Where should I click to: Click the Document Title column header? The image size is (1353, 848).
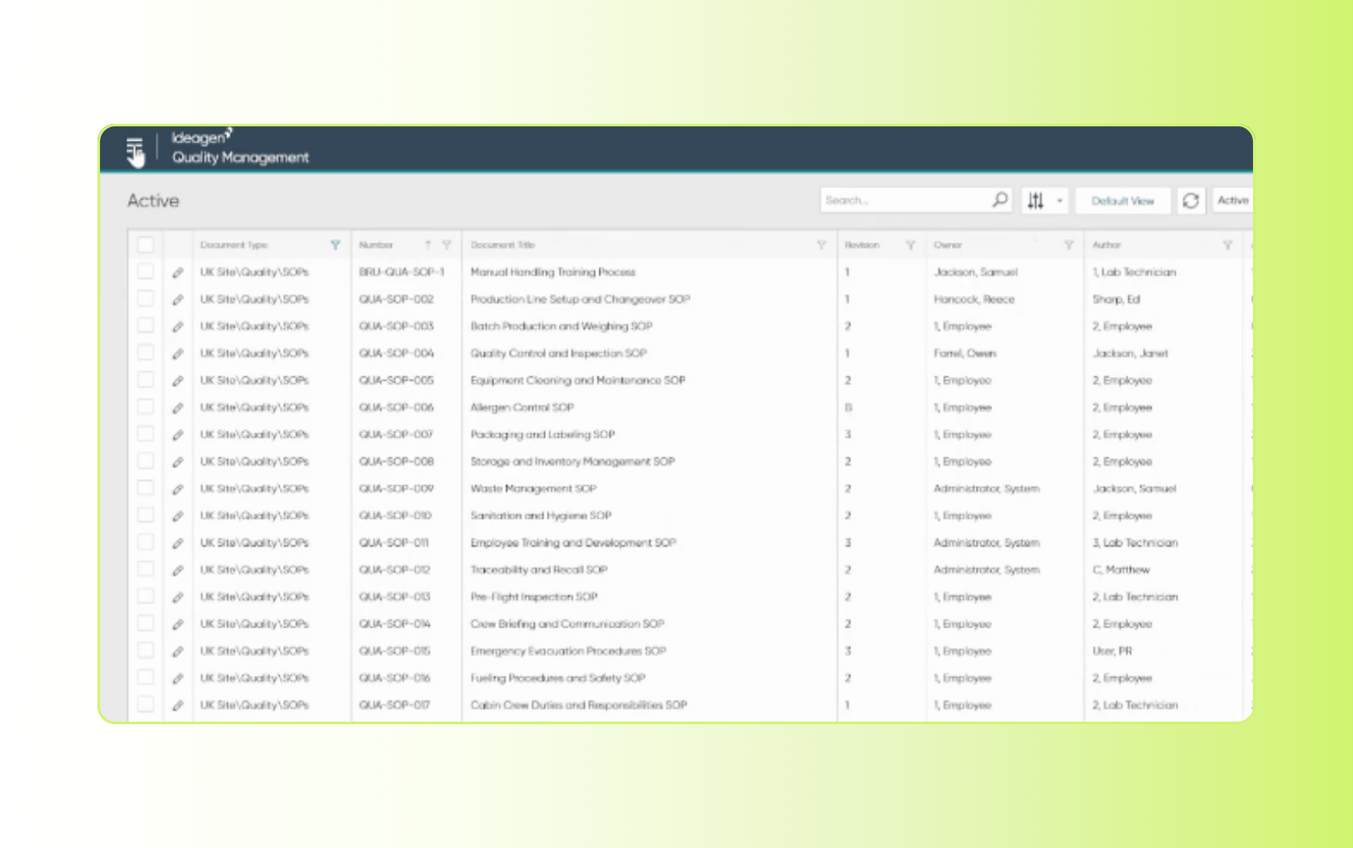[x=503, y=245]
